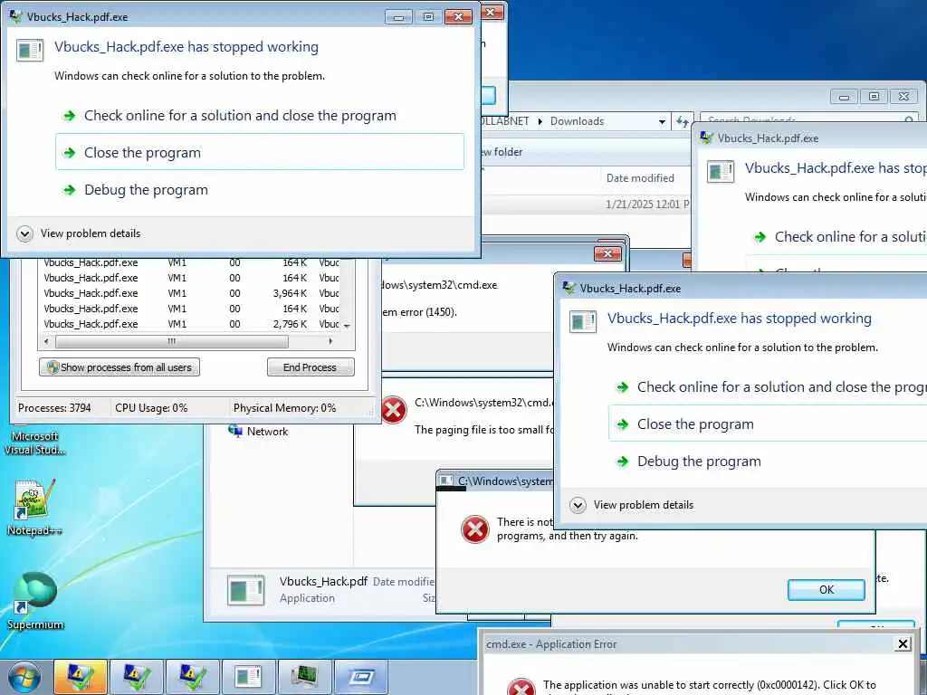Click the Explorer address bar refresh icon

click(683, 121)
